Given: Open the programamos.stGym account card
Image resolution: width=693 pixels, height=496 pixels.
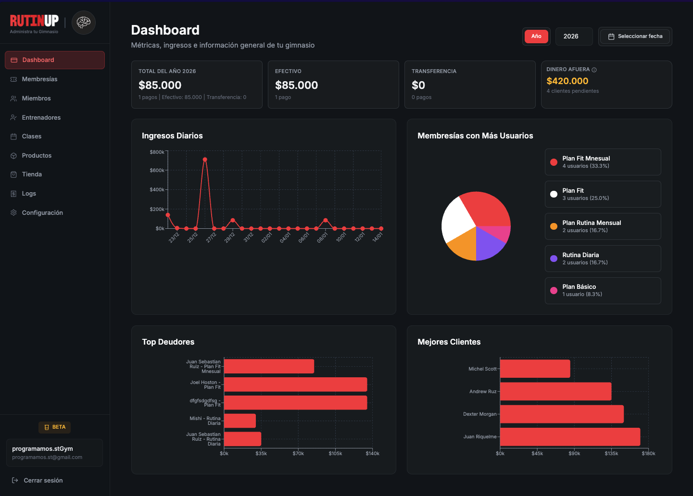Looking at the screenshot, I should coord(54,453).
